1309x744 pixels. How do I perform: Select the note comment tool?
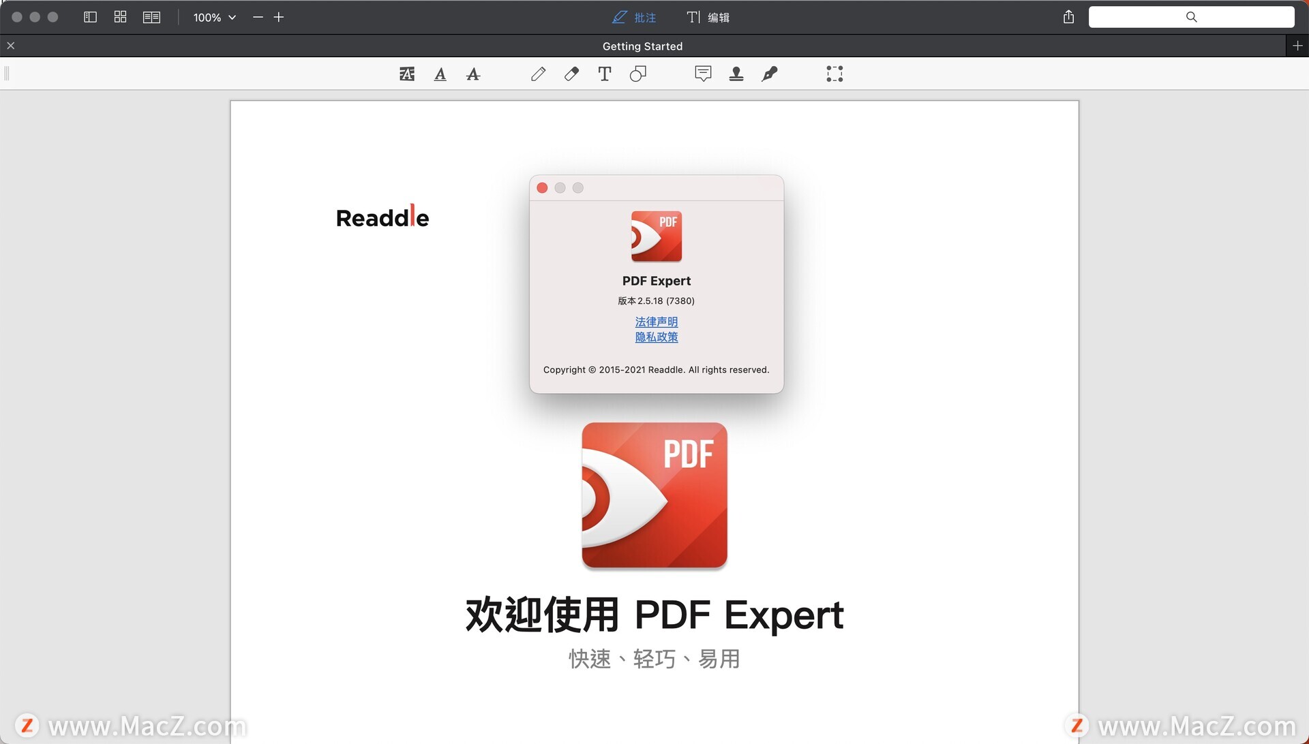pyautogui.click(x=703, y=74)
